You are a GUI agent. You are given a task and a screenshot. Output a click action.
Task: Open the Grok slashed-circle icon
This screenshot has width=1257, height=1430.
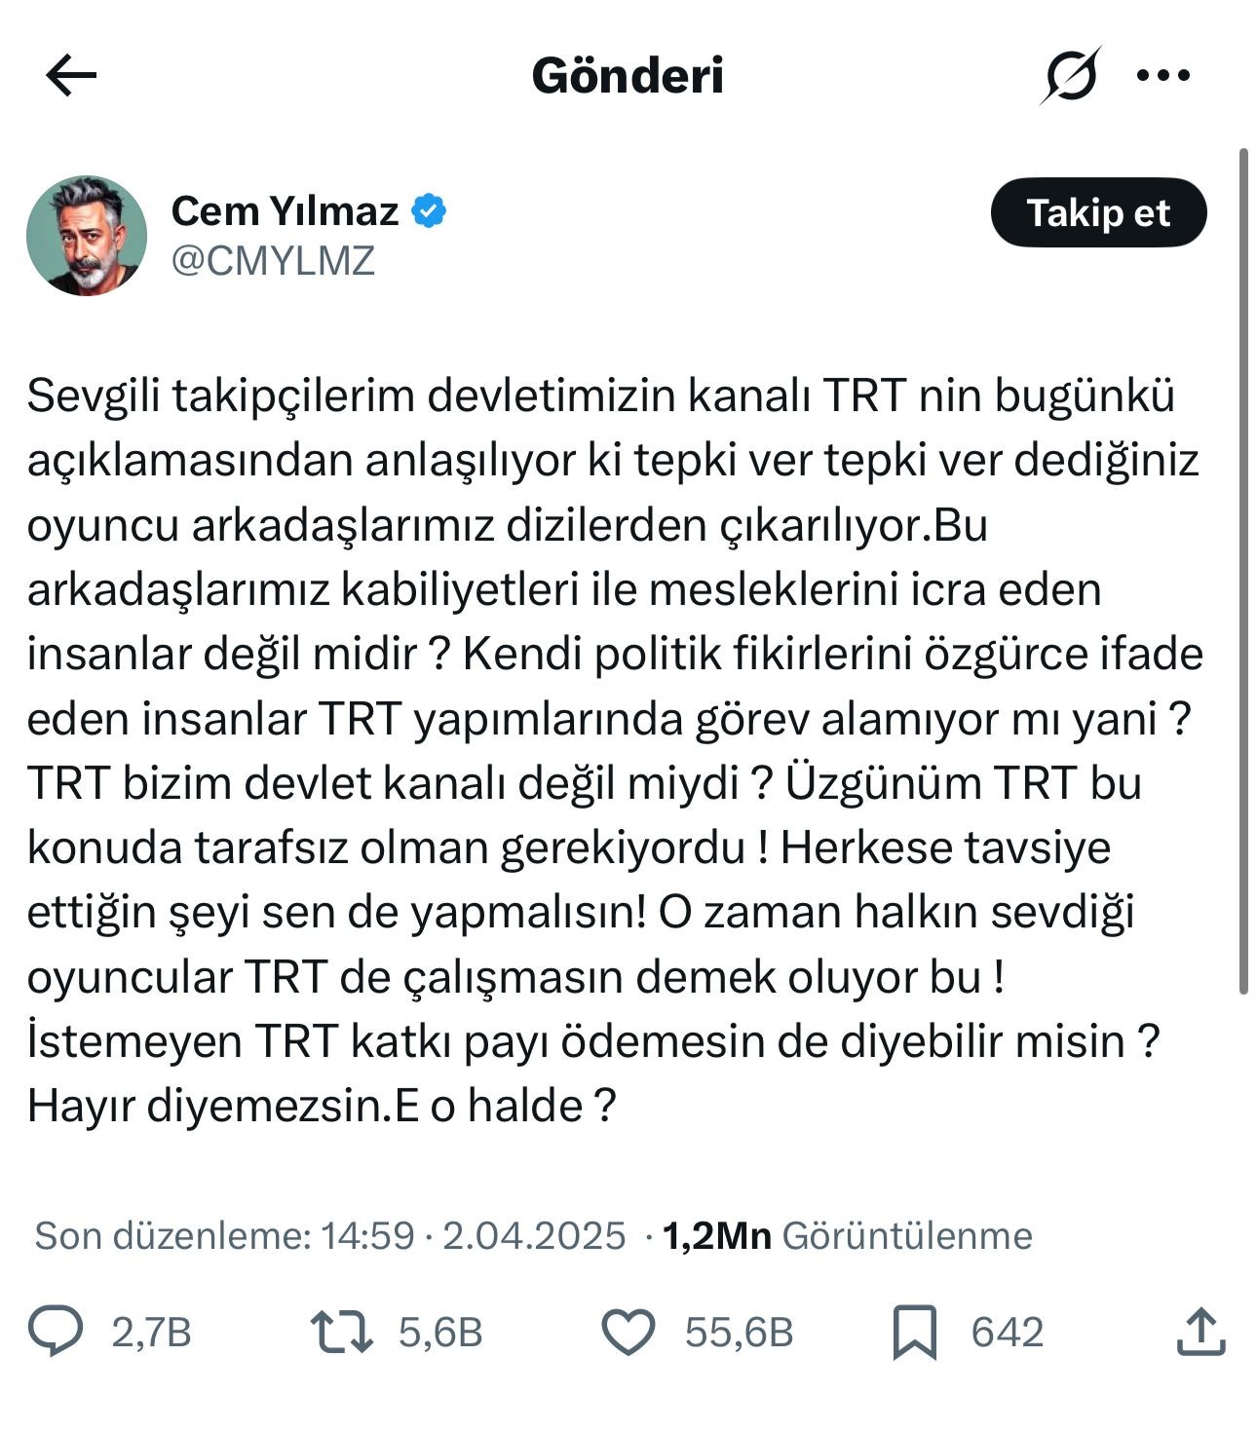[x=1070, y=75]
